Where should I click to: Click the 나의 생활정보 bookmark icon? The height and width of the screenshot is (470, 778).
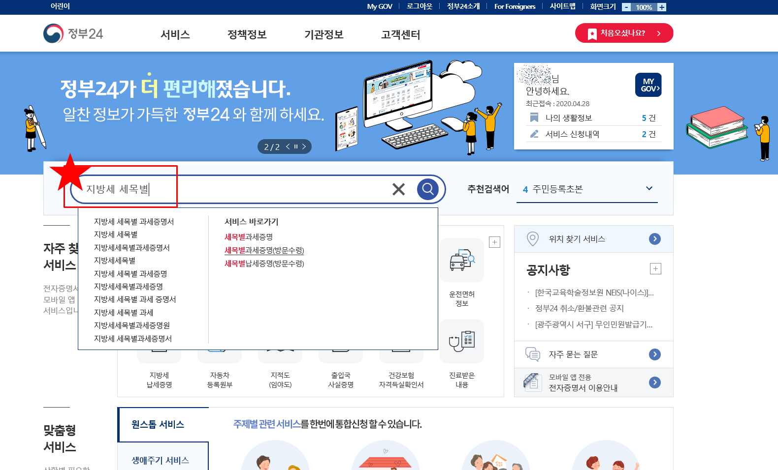click(534, 117)
